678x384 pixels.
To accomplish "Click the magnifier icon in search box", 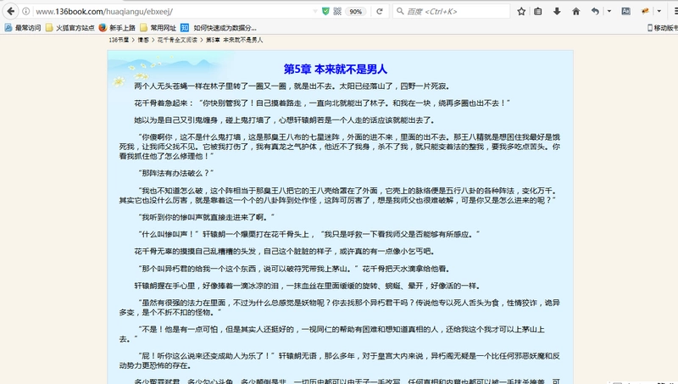I will pyautogui.click(x=400, y=11).
